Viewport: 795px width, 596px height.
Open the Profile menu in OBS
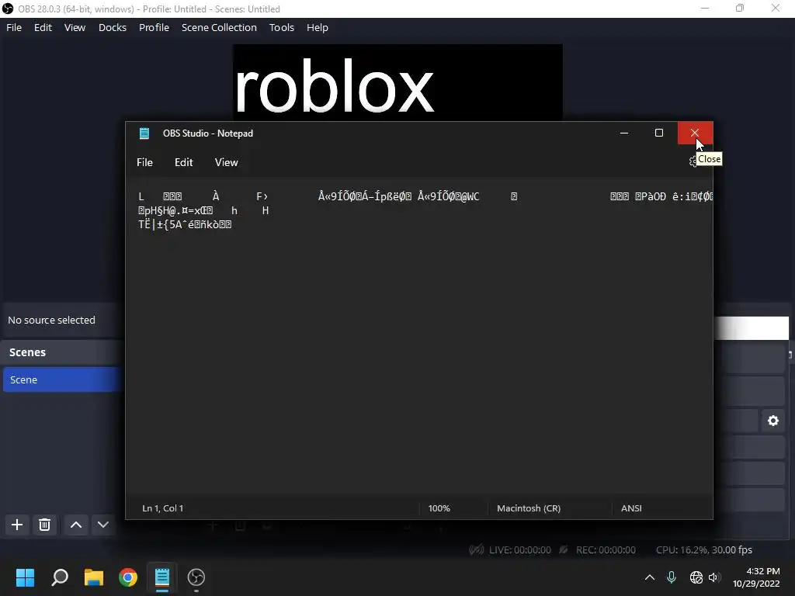(154, 27)
